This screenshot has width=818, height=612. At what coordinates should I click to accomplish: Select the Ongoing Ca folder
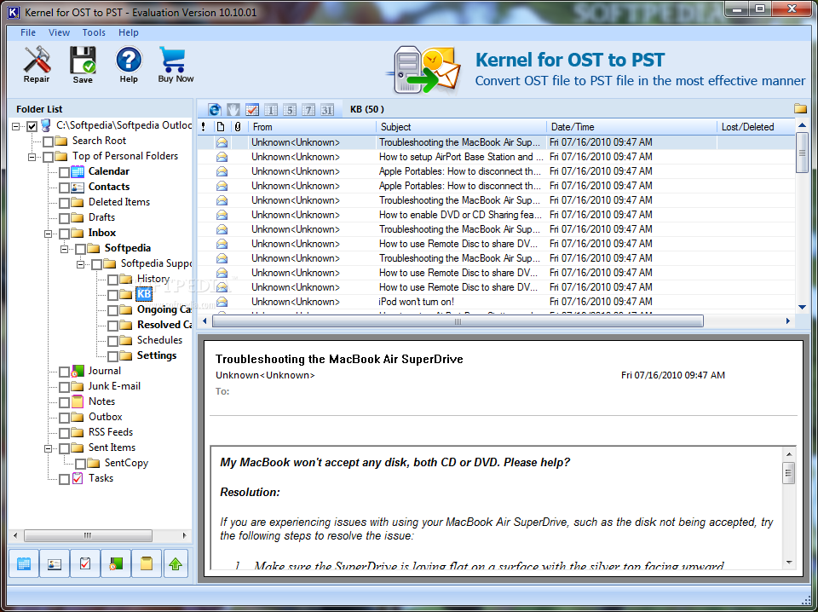164,309
